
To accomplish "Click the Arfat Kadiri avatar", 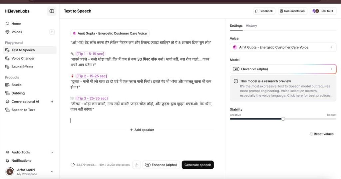I will [10, 172].
